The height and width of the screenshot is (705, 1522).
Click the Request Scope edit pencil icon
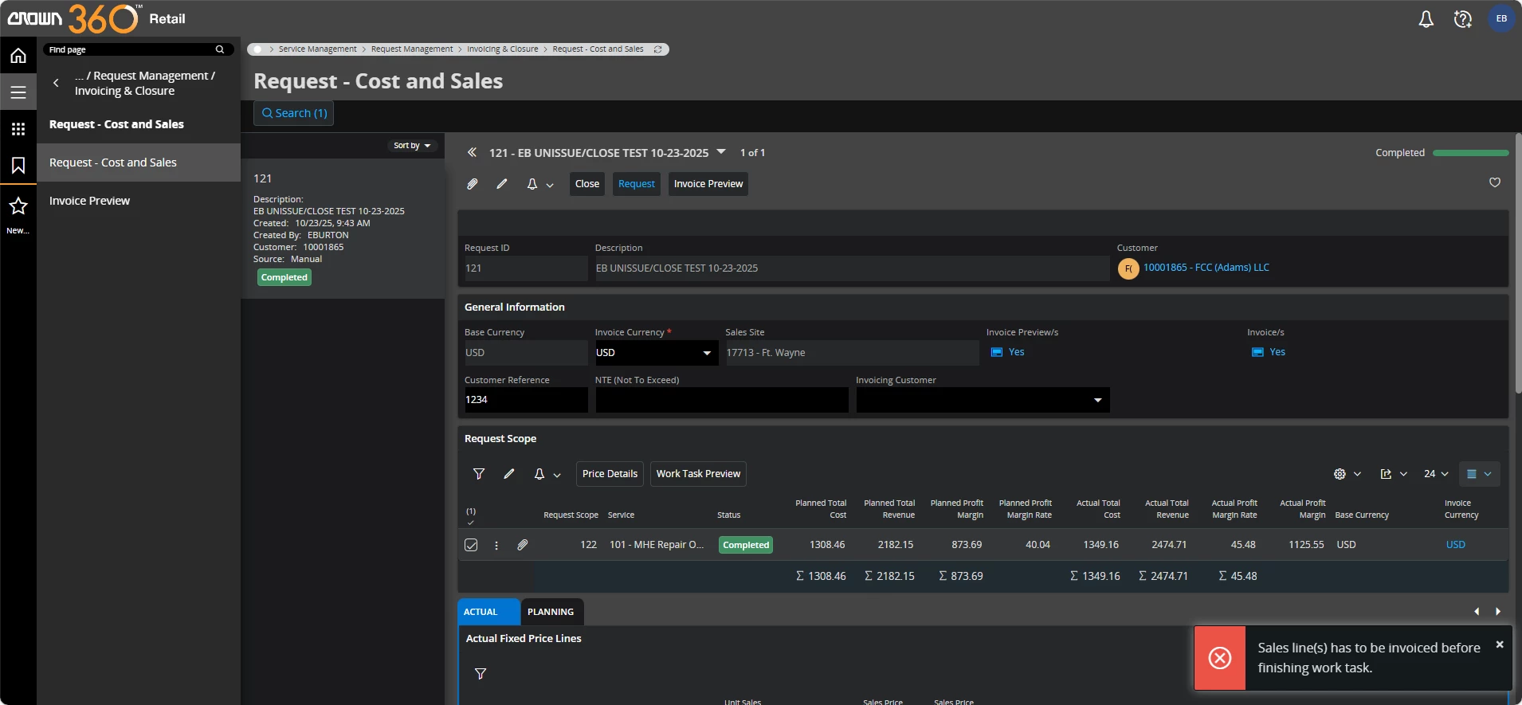click(x=509, y=474)
